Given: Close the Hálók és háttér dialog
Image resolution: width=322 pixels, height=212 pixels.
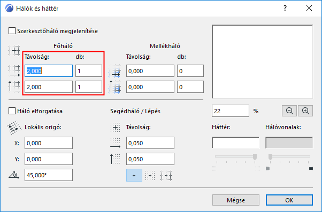Looking at the screenshot, I should coord(309,8).
